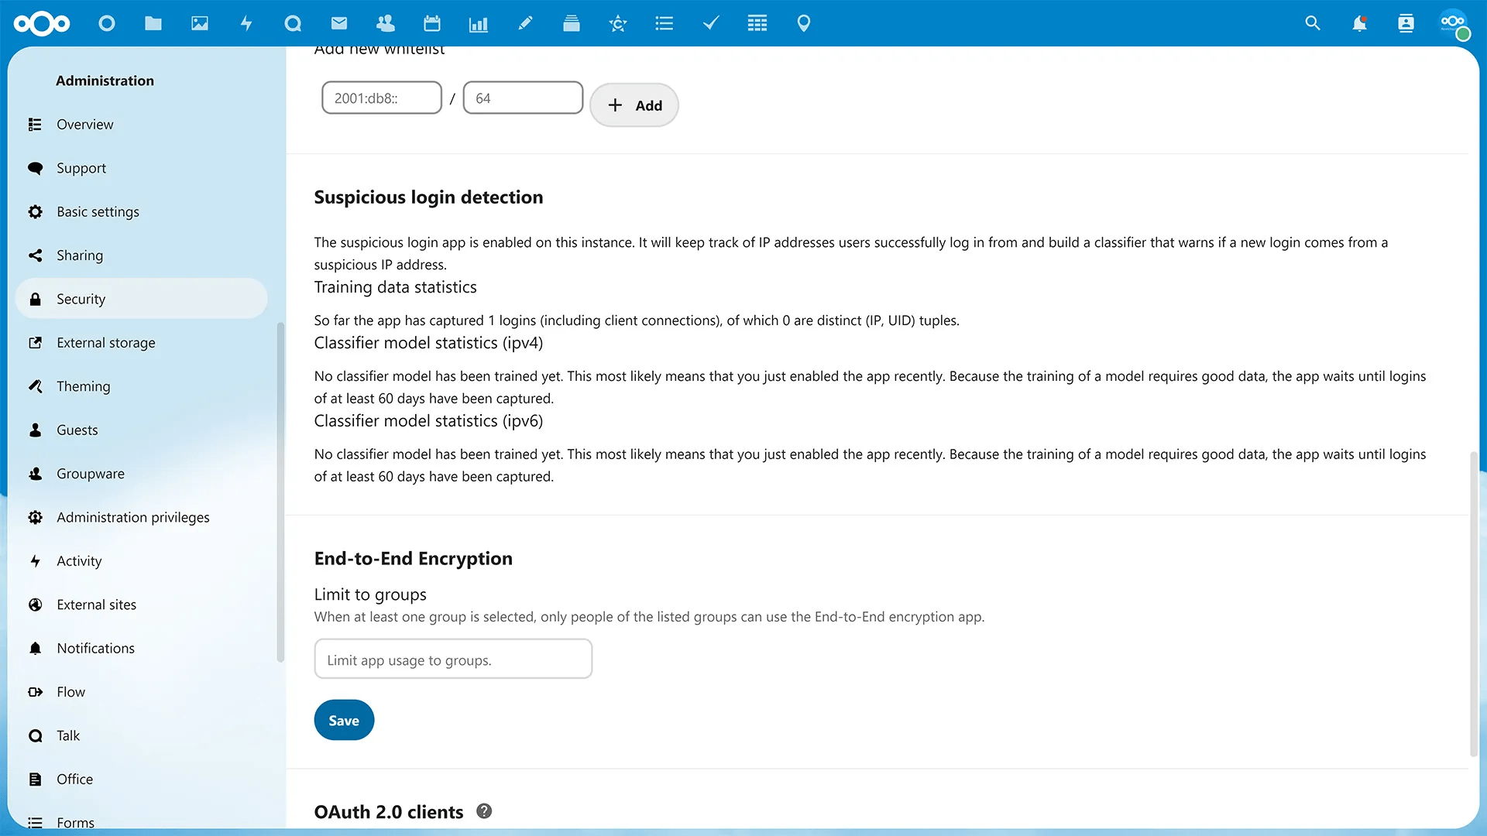Open the Activity lightning bolt icon in the top bar
Viewport: 1487px width, 836px height.
click(x=246, y=23)
